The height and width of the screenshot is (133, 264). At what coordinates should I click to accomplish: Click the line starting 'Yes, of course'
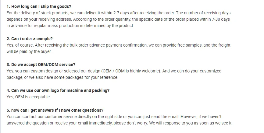point(118,45)
